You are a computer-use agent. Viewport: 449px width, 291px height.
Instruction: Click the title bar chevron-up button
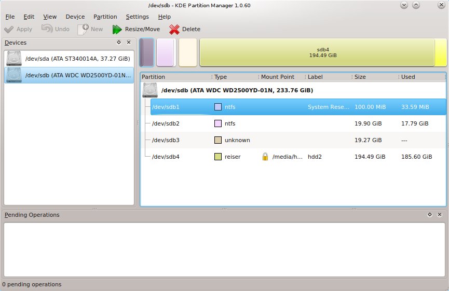coord(416,5)
